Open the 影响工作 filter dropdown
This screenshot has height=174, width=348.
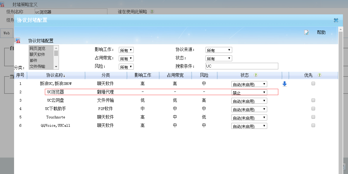click(126, 50)
